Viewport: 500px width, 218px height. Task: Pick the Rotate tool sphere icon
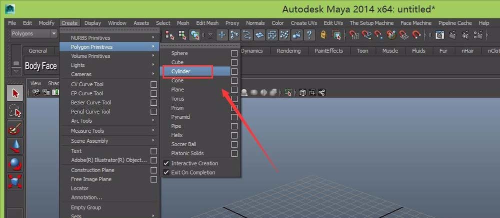(15, 164)
